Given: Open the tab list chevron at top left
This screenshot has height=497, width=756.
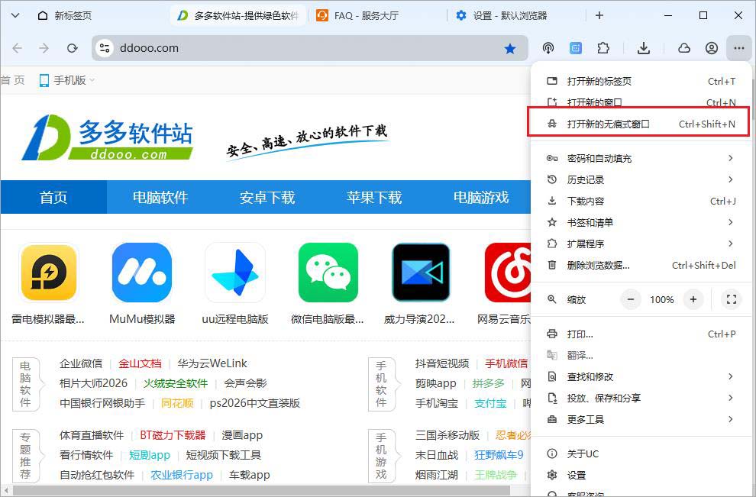Looking at the screenshot, I should click(x=15, y=15).
